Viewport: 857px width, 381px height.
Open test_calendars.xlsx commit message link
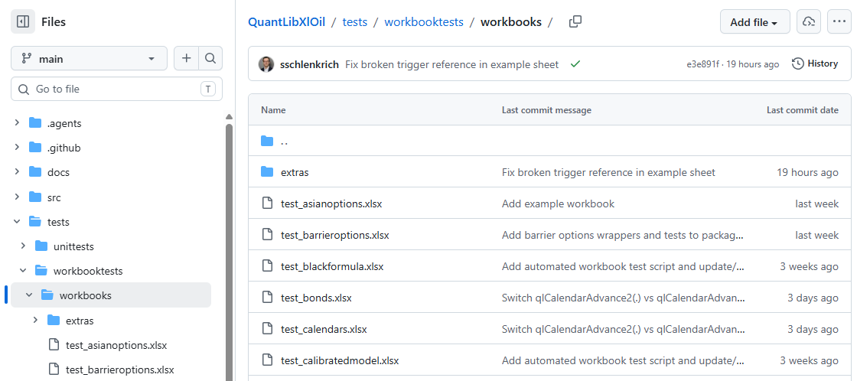point(623,330)
